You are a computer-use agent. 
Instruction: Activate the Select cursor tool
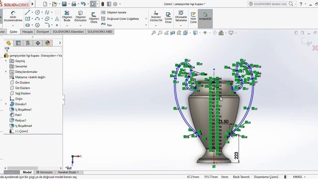pos(93,4)
